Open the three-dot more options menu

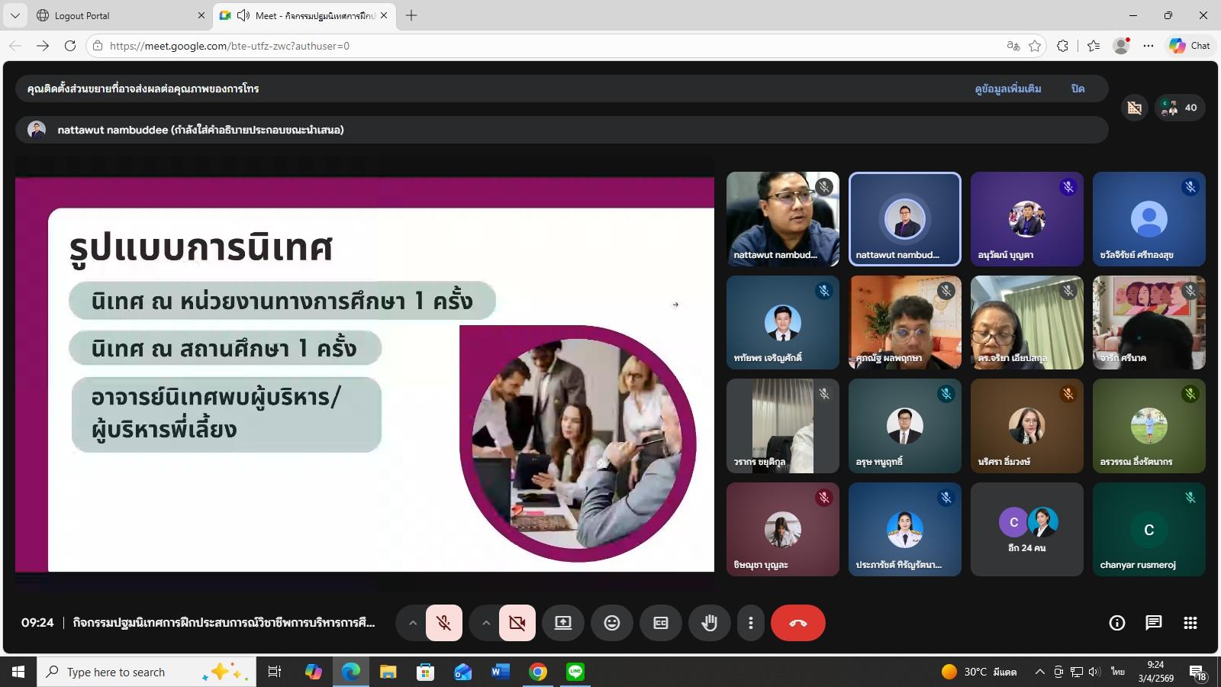[751, 623]
